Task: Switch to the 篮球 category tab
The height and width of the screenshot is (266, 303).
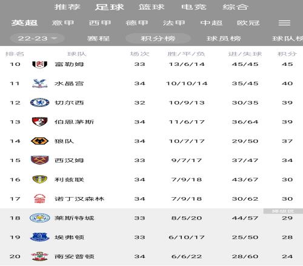Action: coord(151,7)
